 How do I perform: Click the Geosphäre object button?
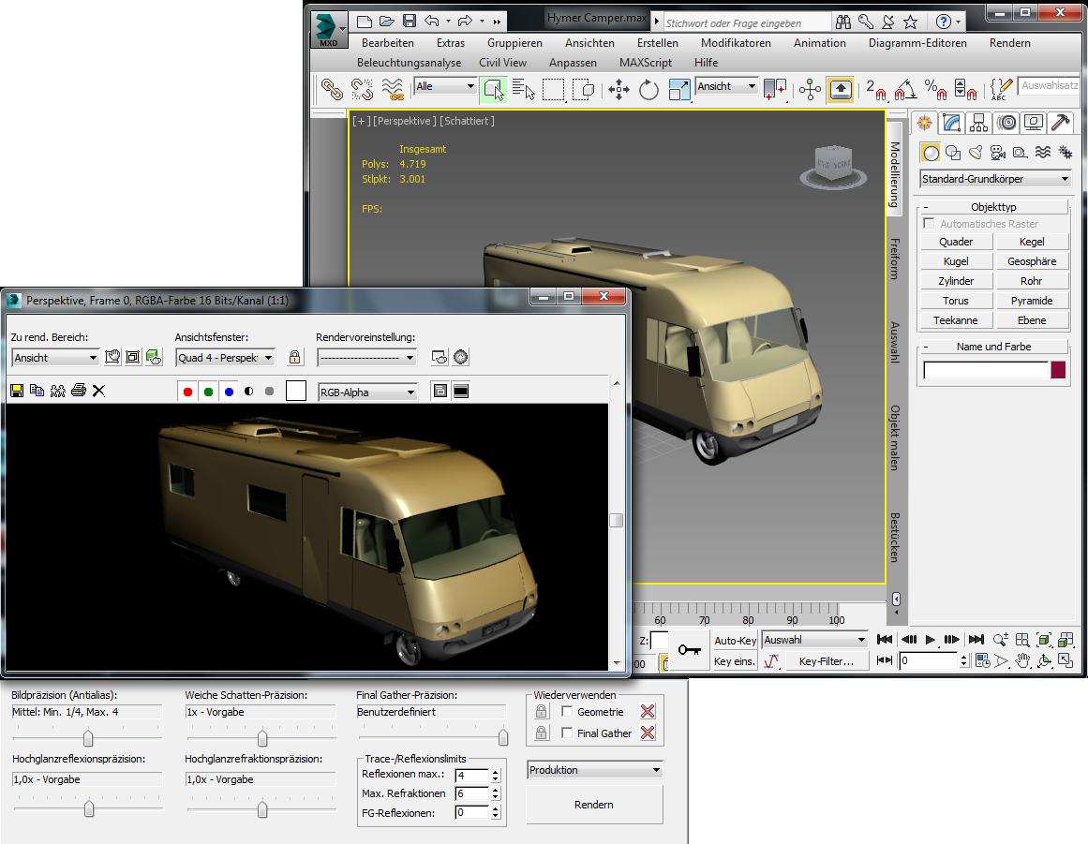1032,261
